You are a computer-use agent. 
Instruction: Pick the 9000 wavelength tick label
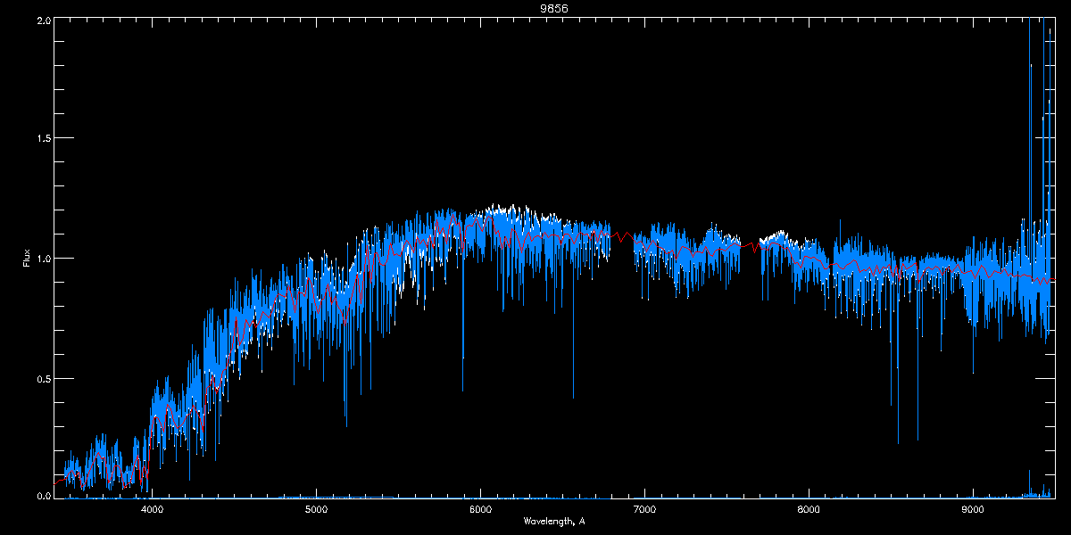pos(973,509)
